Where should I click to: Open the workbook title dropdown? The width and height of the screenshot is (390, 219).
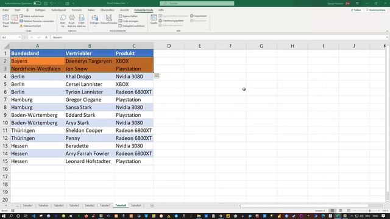coord(127,3)
